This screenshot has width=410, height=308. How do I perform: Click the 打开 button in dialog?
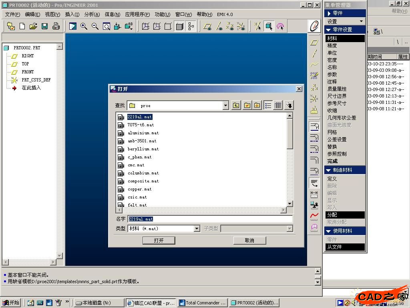click(159, 240)
